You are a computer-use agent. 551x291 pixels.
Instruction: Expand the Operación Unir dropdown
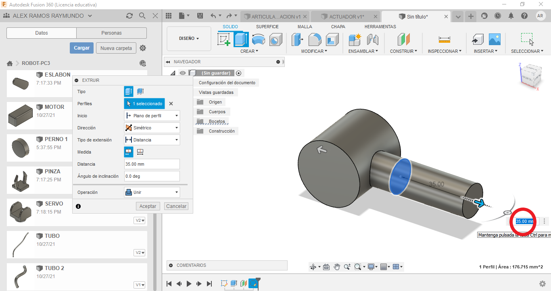[x=152, y=192]
